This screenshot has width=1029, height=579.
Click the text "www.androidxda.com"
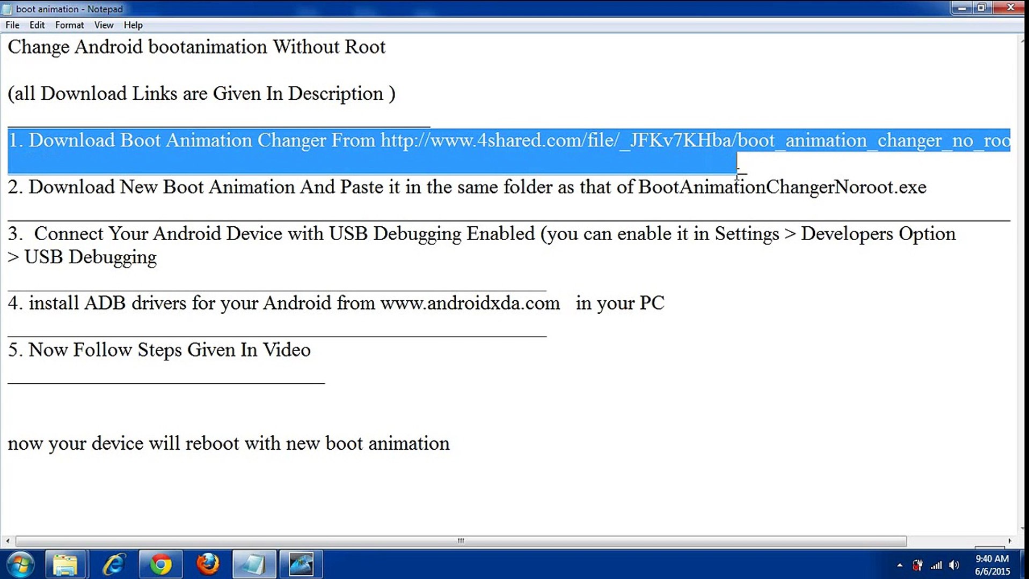[x=470, y=303]
